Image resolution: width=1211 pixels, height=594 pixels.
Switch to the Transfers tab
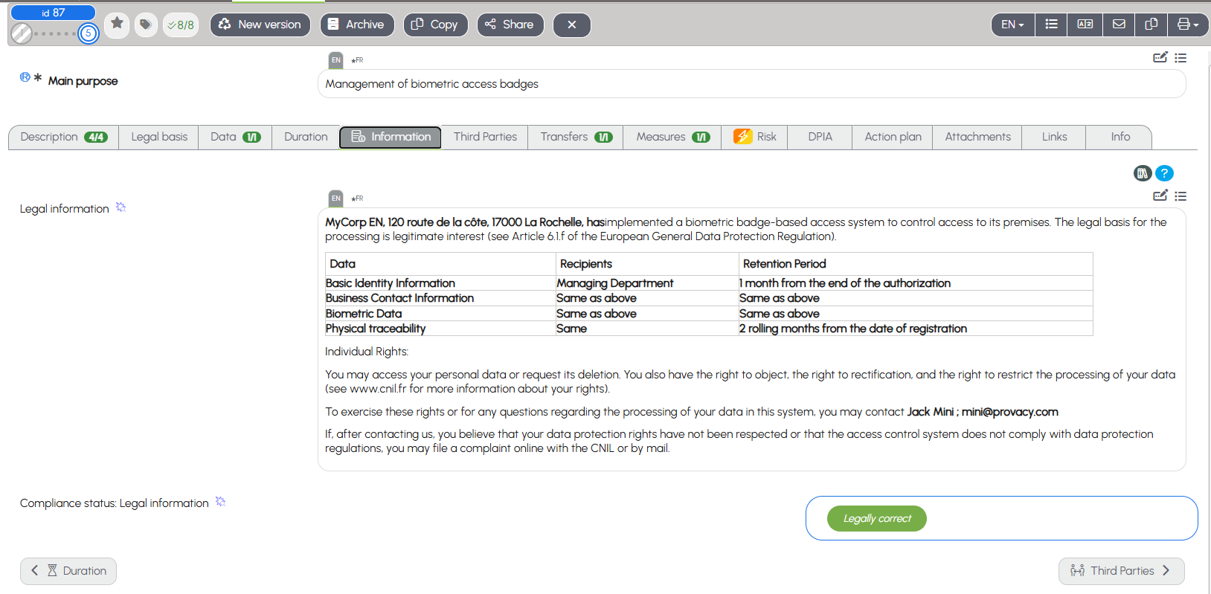[x=576, y=137]
